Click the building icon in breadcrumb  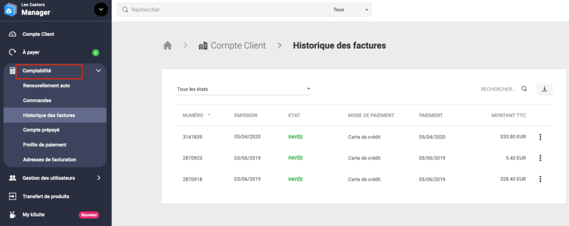203,45
